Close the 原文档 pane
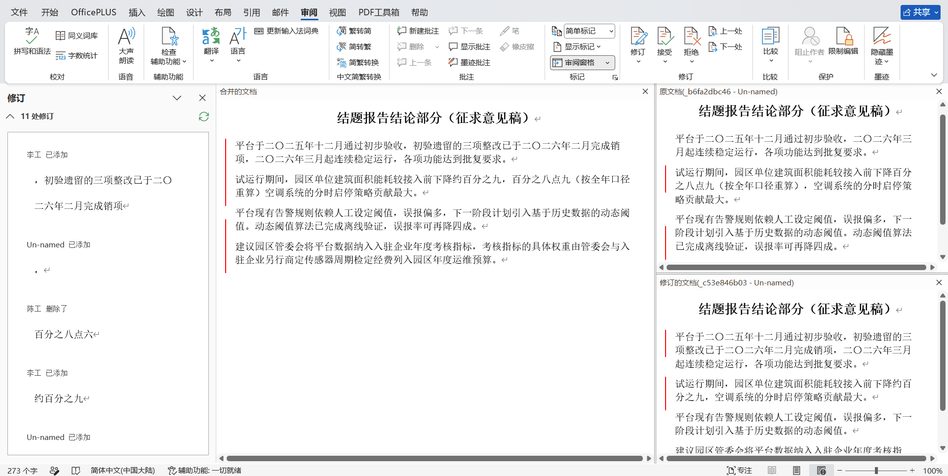 [939, 91]
